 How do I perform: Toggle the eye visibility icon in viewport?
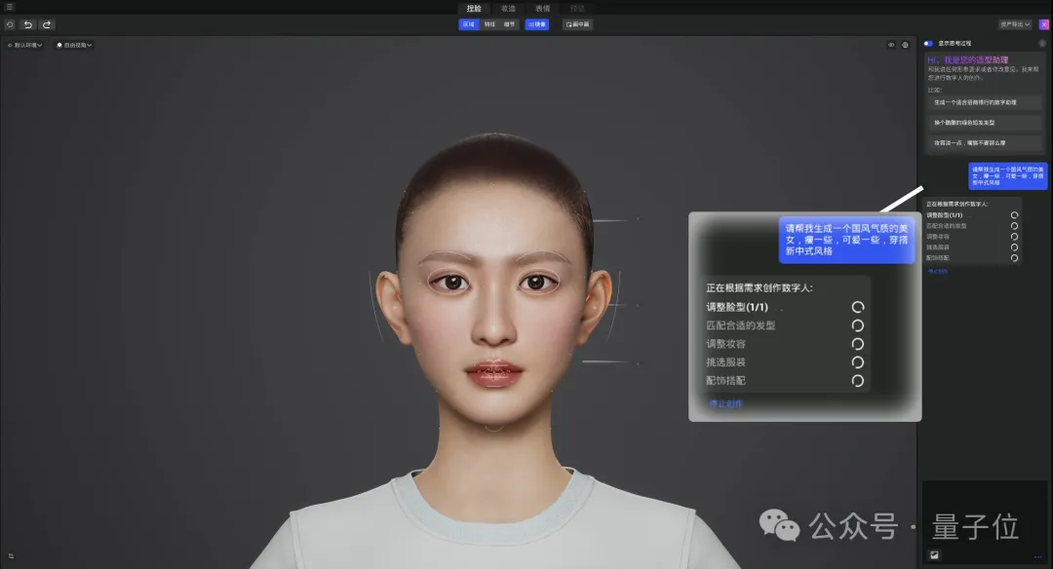pyautogui.click(x=891, y=45)
